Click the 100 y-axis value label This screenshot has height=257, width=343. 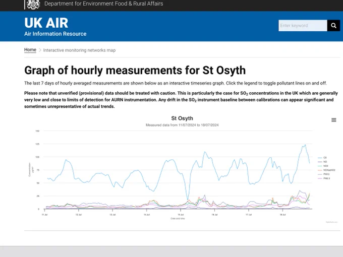point(37,157)
